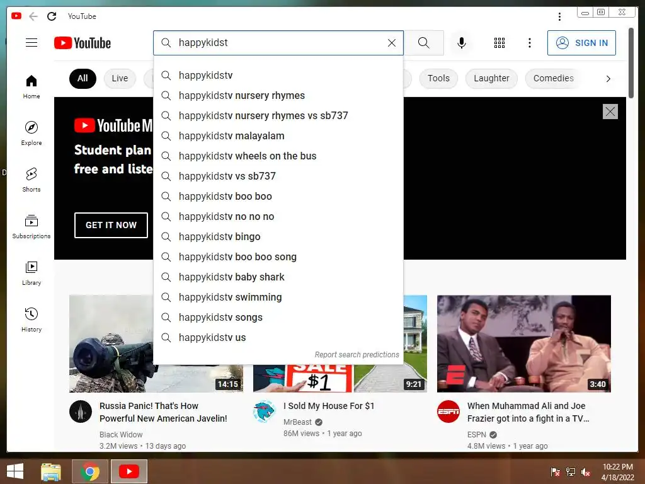Screen dimensions: 645x484
Task: Open the YouTube apps grid
Action: 499,43
